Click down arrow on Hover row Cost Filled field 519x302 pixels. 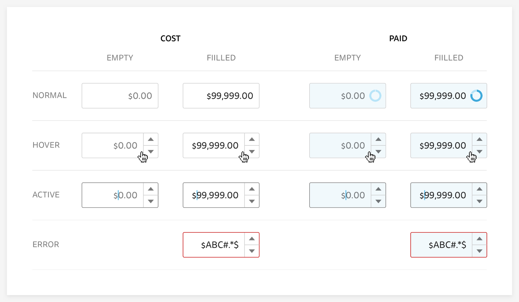252,152
